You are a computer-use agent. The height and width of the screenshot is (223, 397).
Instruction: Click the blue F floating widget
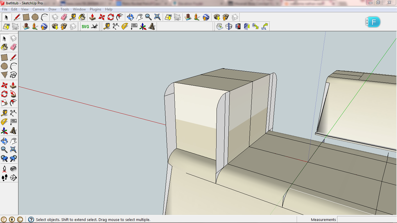tap(373, 22)
